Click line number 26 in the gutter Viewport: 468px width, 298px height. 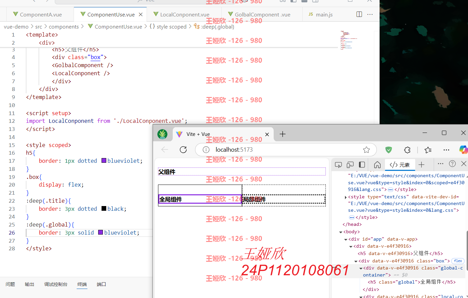(x=12, y=232)
